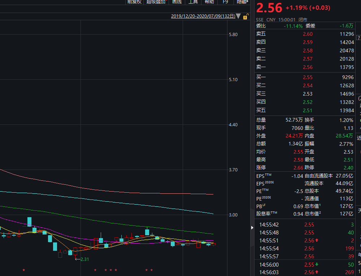Image resolution: width=361 pixels, height=276 pixels.
Task: Toggle the orange lock icon beside date range
Action: [x=245, y=17]
